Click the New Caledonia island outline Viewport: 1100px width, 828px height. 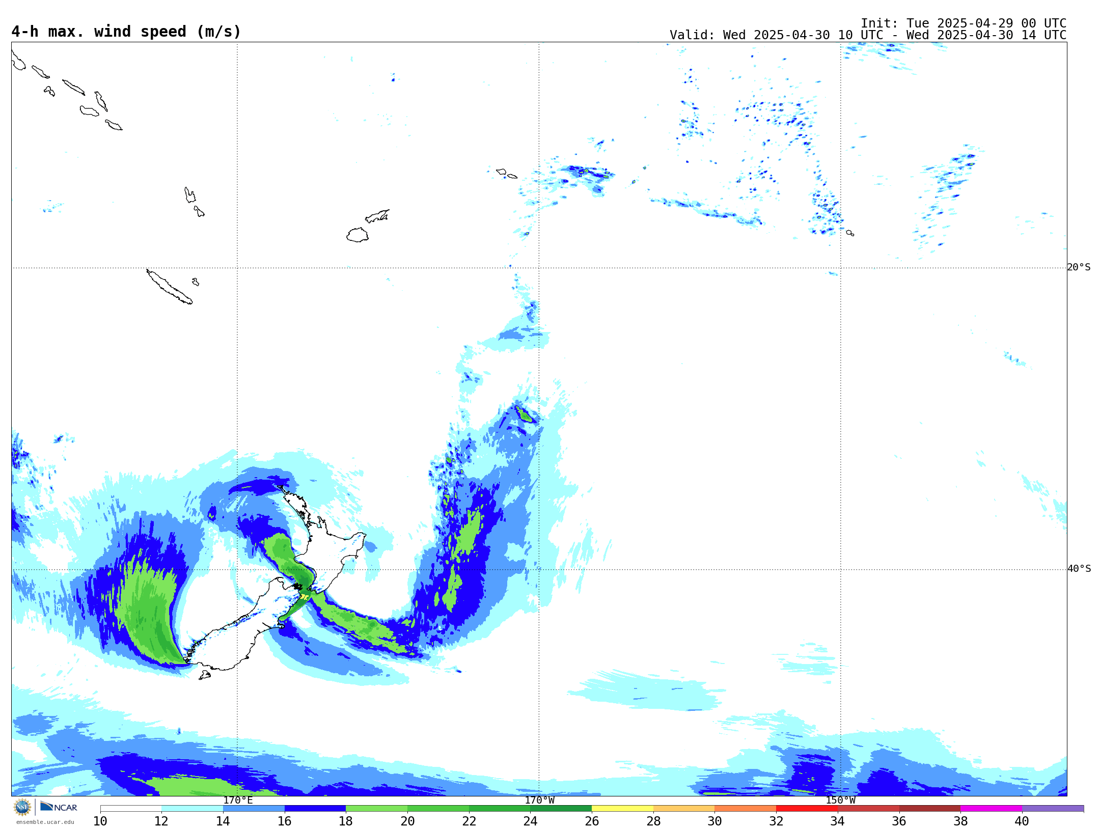pyautogui.click(x=169, y=287)
